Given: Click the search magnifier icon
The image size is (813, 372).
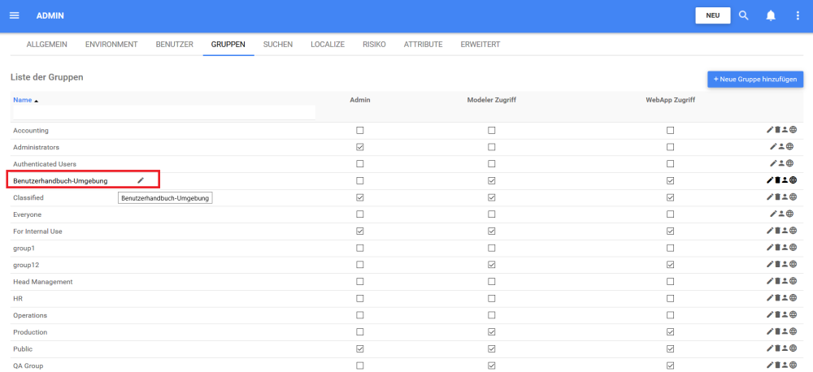Looking at the screenshot, I should click(x=744, y=15).
